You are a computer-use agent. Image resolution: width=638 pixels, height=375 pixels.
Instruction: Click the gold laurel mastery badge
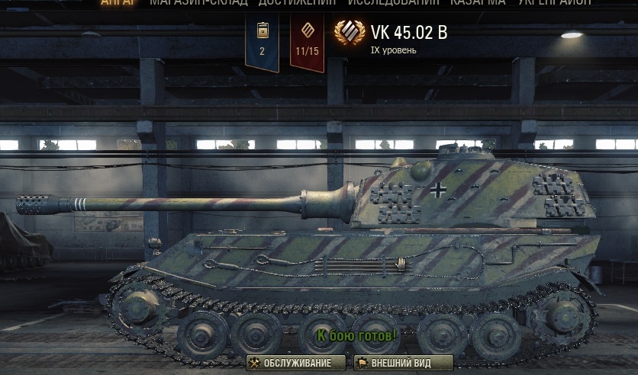[350, 32]
